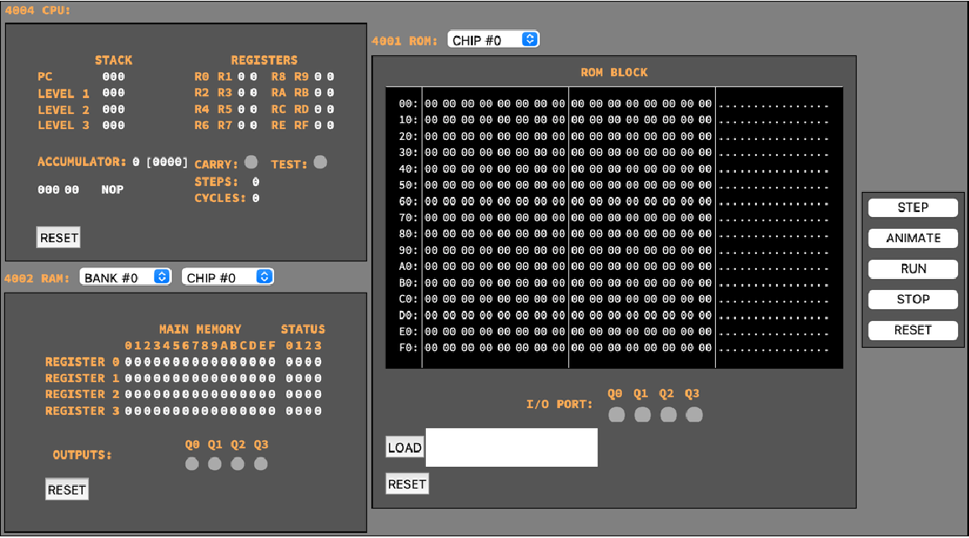The width and height of the screenshot is (969, 538).
Task: Toggle ROM I/O port Q3 indicator
Action: 694,415
